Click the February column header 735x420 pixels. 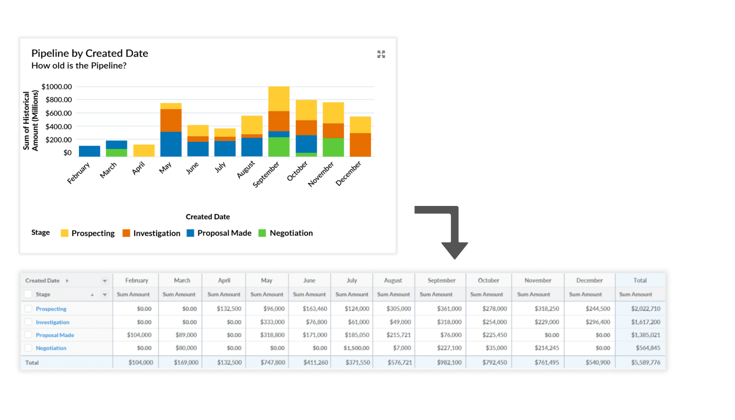tap(136, 280)
